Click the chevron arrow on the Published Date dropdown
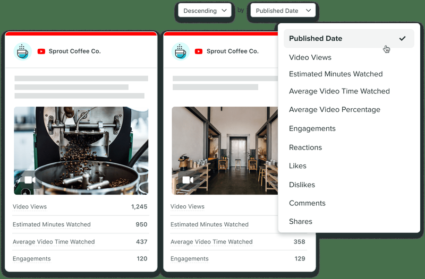 309,11
